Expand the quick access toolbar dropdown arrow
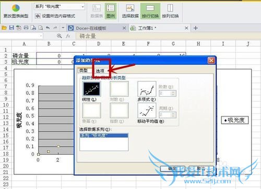Image resolution: width=261 pixels, height=189 pixels. pos(63,28)
